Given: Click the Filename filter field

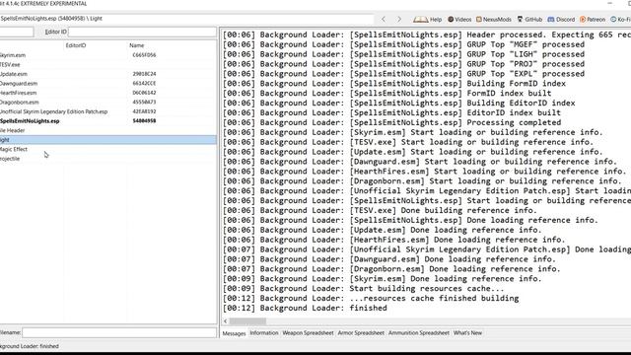Looking at the screenshot, I should [119, 332].
